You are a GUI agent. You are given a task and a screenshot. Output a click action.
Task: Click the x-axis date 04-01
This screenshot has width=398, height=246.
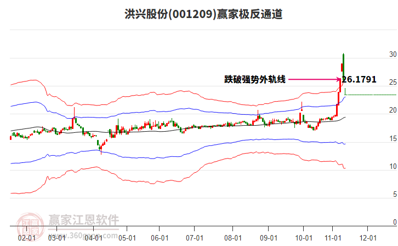(93, 238)
